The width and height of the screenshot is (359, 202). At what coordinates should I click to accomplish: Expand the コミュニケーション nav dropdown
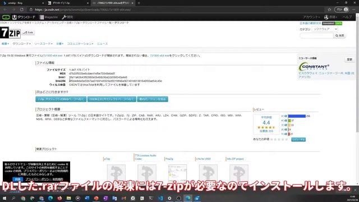80,44
